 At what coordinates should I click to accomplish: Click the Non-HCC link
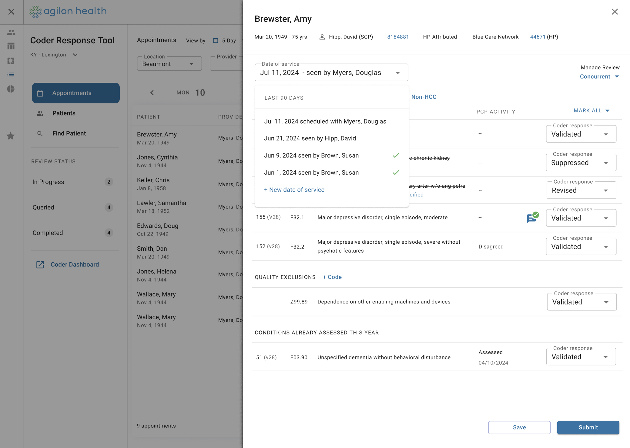pyautogui.click(x=424, y=97)
